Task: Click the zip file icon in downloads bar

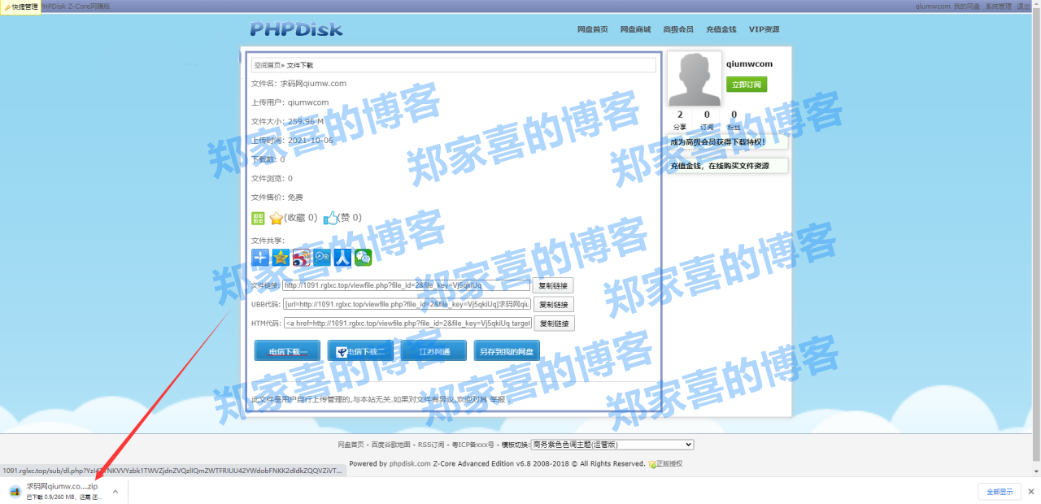Action: (15, 491)
